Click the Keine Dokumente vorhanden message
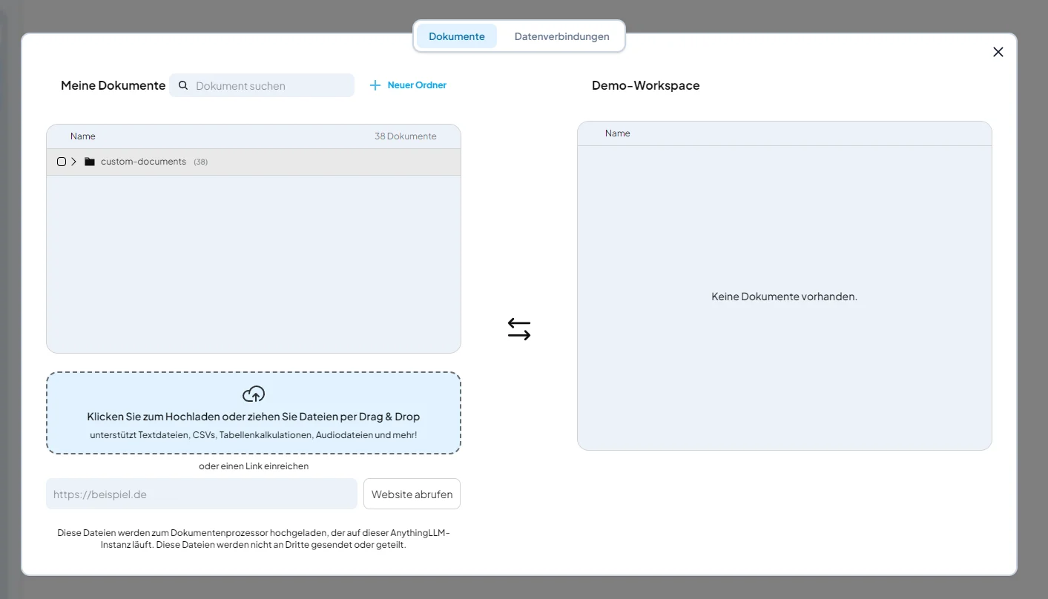 pos(785,297)
